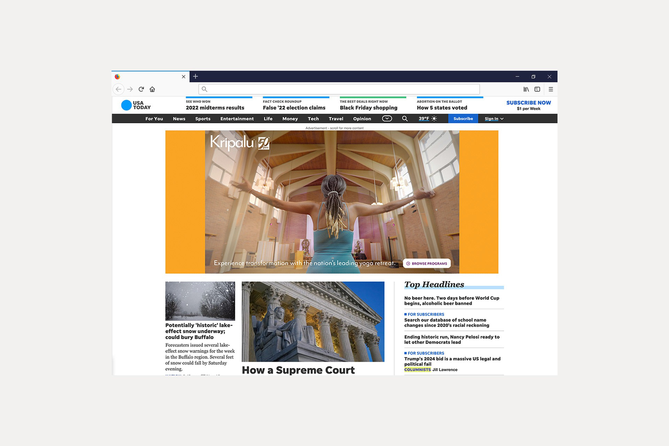This screenshot has width=669, height=446.
Task: Click the COLUMNISTS tag
Action: [x=417, y=370]
